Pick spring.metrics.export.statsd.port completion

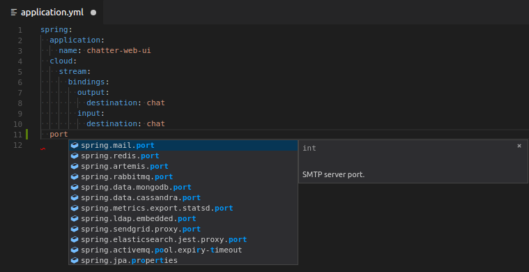pos(183,209)
